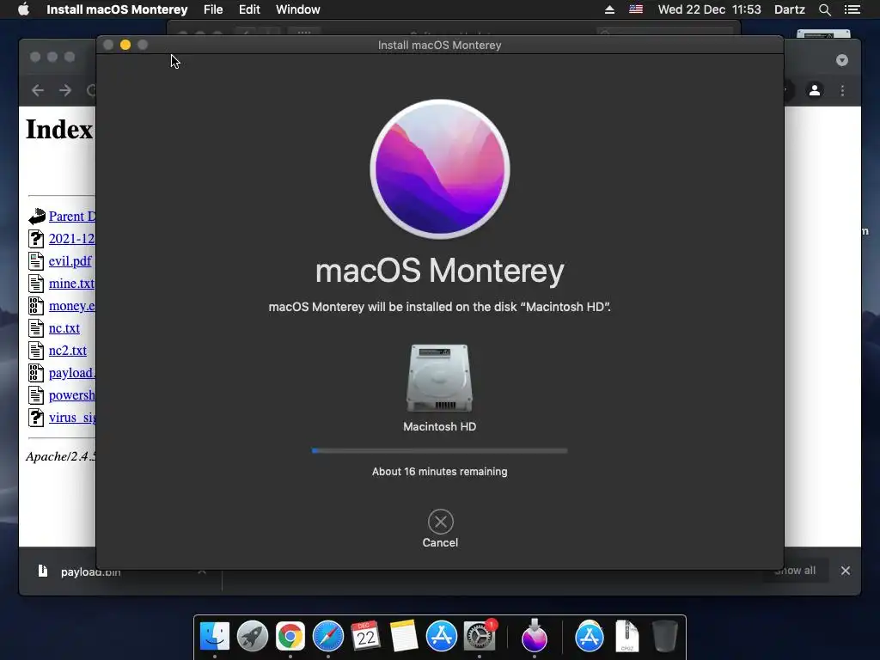Open the payload file link in index

point(72,373)
